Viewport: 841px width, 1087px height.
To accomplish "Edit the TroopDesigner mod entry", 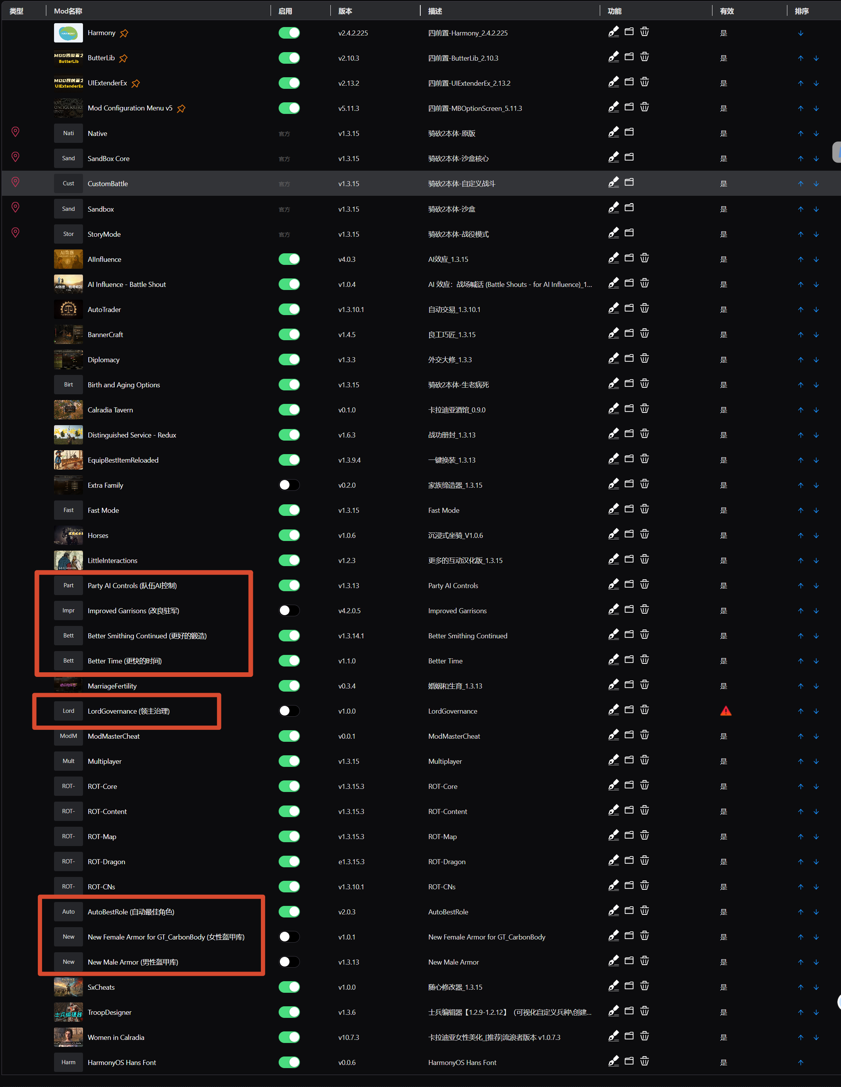I will 613,1011.
